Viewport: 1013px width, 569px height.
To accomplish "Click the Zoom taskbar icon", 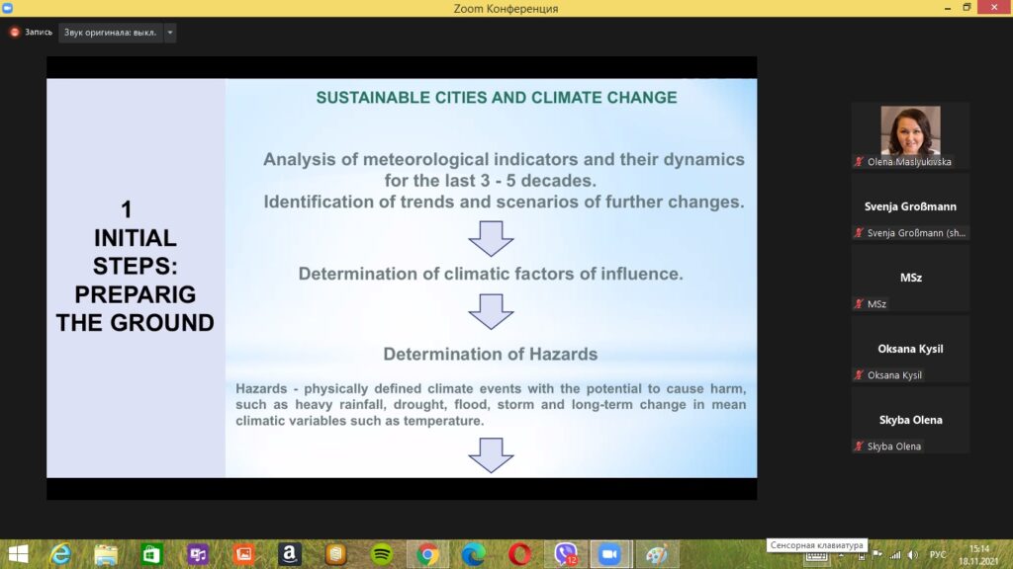I will point(610,554).
